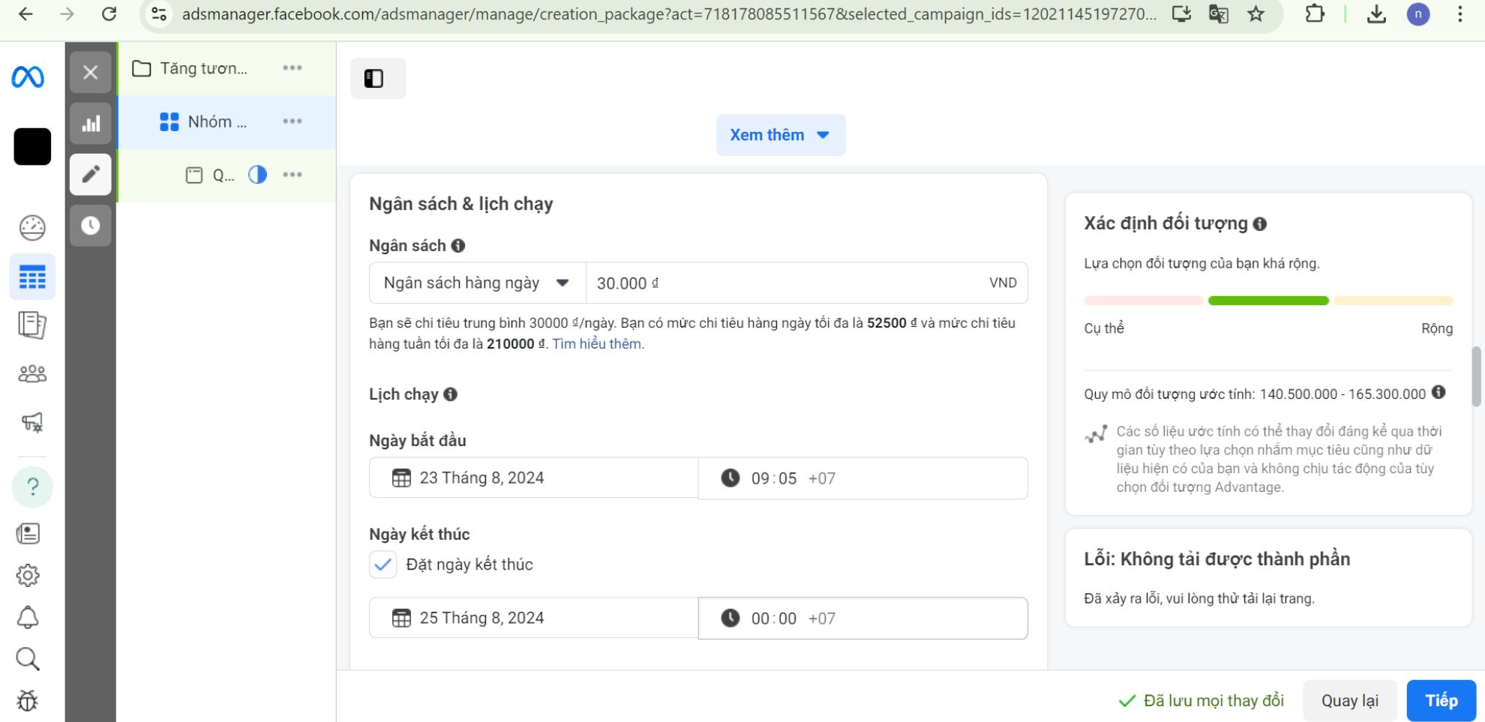Open the performance chart icon
This screenshot has height=722, width=1485.
[91, 124]
